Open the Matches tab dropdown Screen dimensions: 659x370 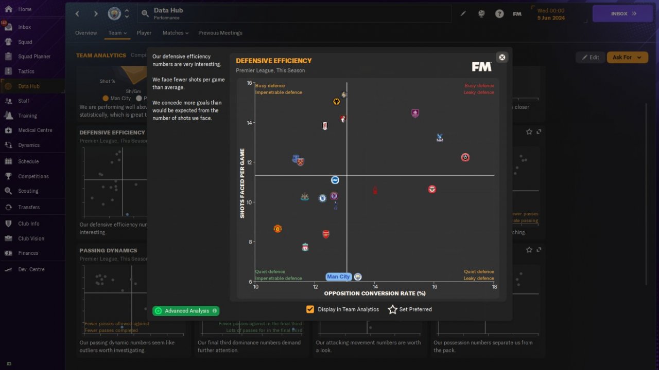[x=176, y=33]
